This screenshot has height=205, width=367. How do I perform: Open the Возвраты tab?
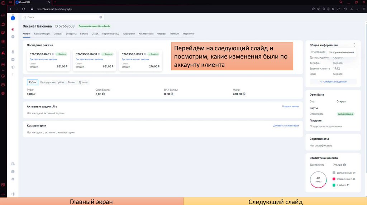pos(71,34)
